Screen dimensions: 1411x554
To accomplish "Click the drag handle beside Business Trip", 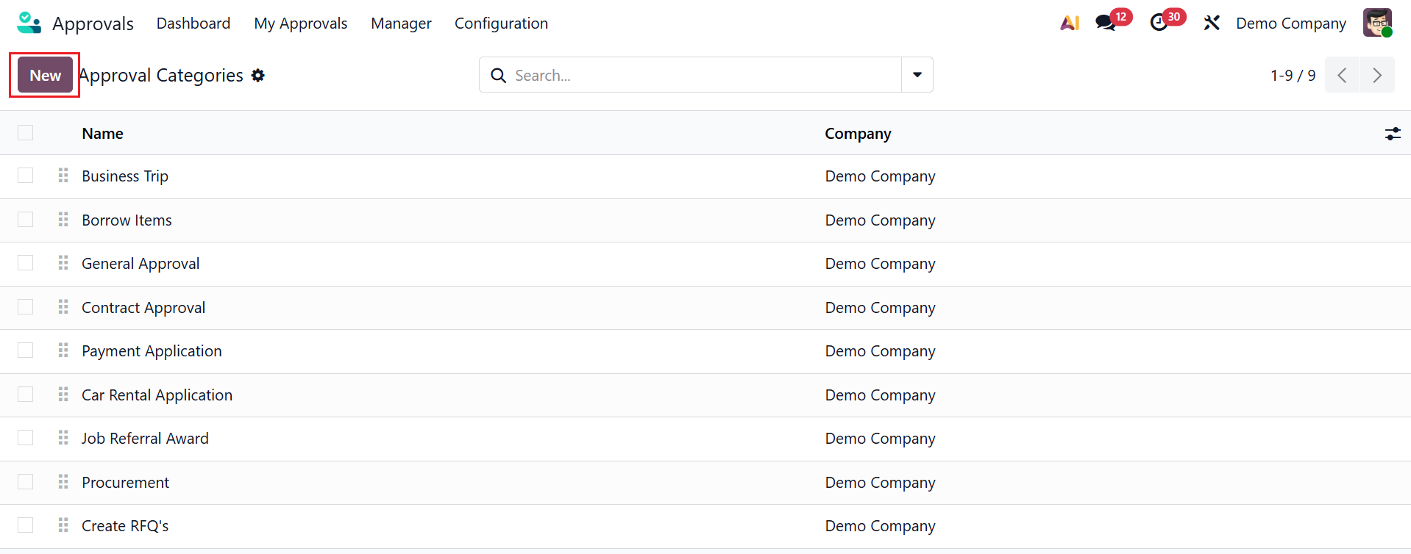I will point(63,176).
